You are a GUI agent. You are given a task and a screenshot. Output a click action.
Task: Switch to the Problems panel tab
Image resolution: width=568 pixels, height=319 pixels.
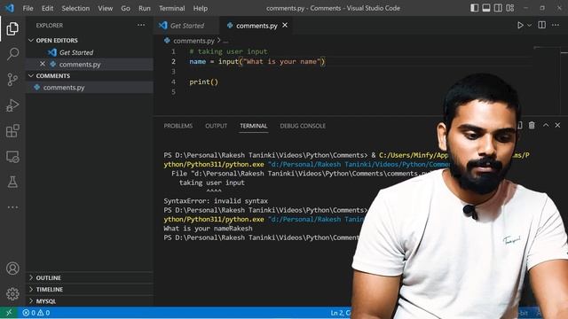coord(177,126)
